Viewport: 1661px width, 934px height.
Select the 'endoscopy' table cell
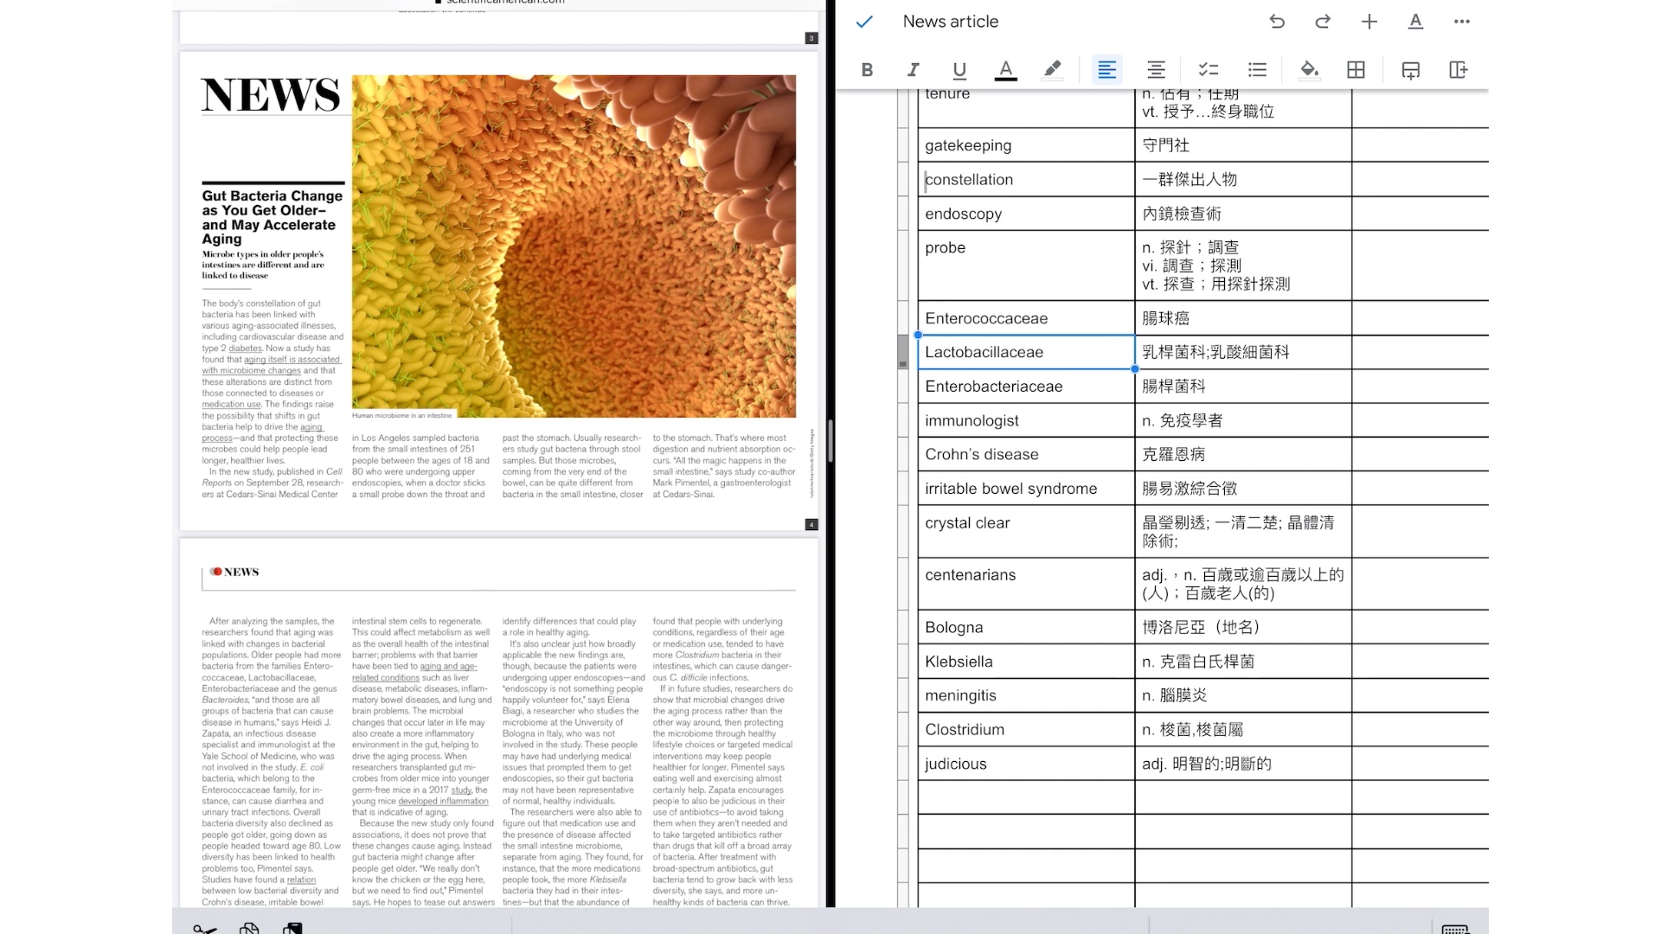tap(1026, 214)
